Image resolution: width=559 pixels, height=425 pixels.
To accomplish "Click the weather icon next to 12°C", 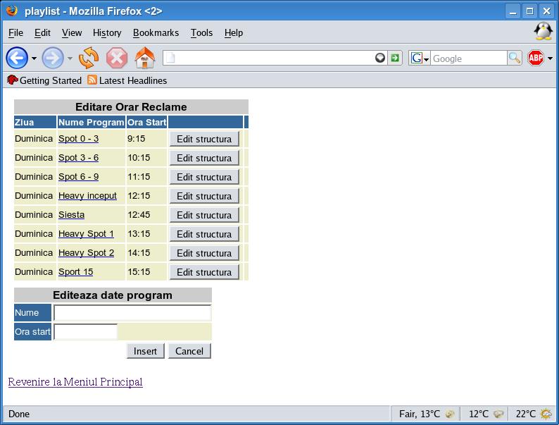I will point(498,414).
